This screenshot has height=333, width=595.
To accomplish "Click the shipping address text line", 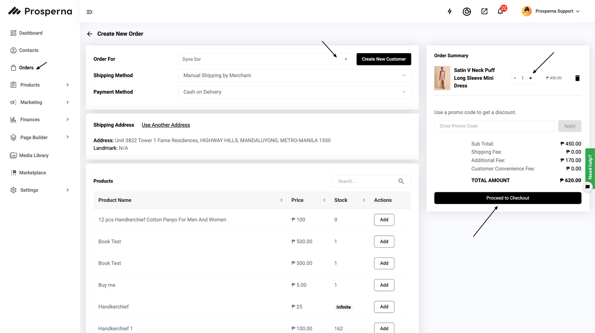I will [x=212, y=141].
